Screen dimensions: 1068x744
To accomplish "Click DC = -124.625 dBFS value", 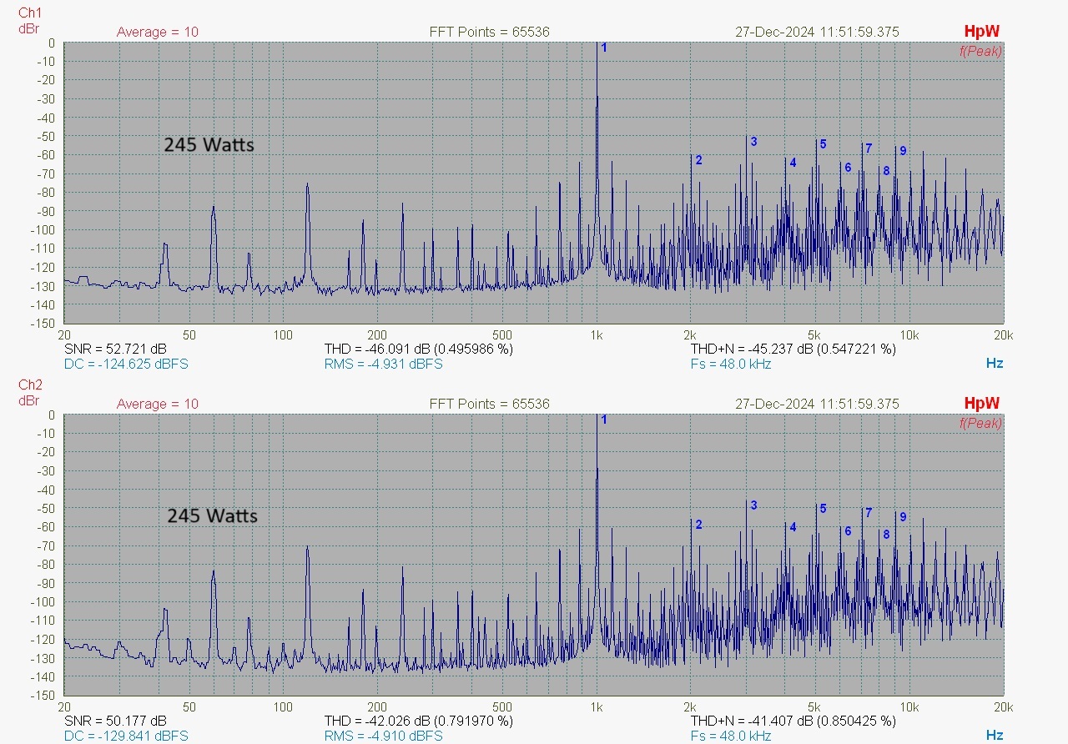I will (x=126, y=364).
